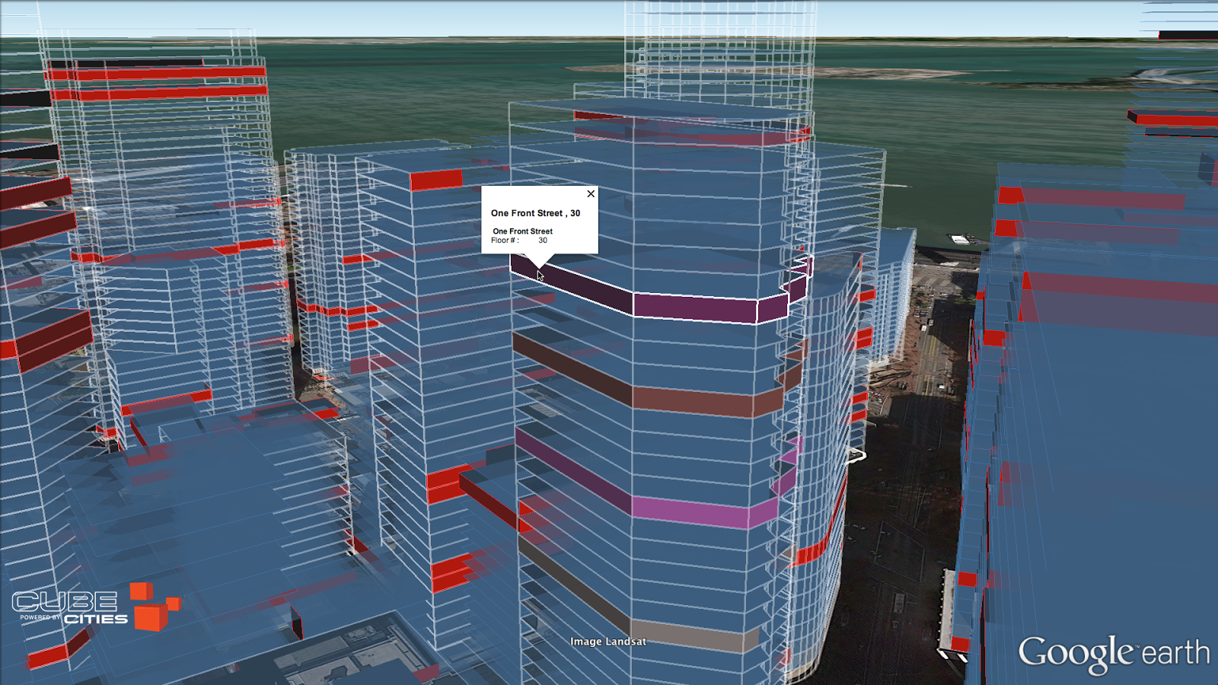Click the Floor # value in the popup
Screen dimensions: 1218x685
542,240
